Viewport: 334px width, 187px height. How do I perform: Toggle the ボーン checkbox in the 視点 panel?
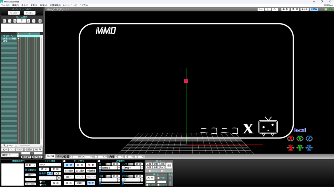(162, 171)
